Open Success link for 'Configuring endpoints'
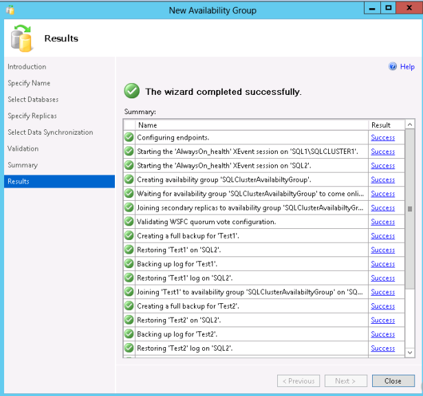 [x=382, y=137]
